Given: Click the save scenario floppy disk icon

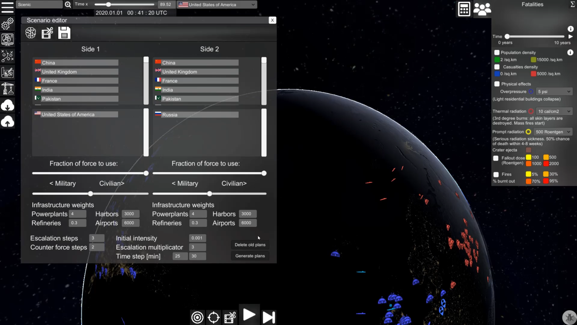Looking at the screenshot, I should click(x=64, y=33).
